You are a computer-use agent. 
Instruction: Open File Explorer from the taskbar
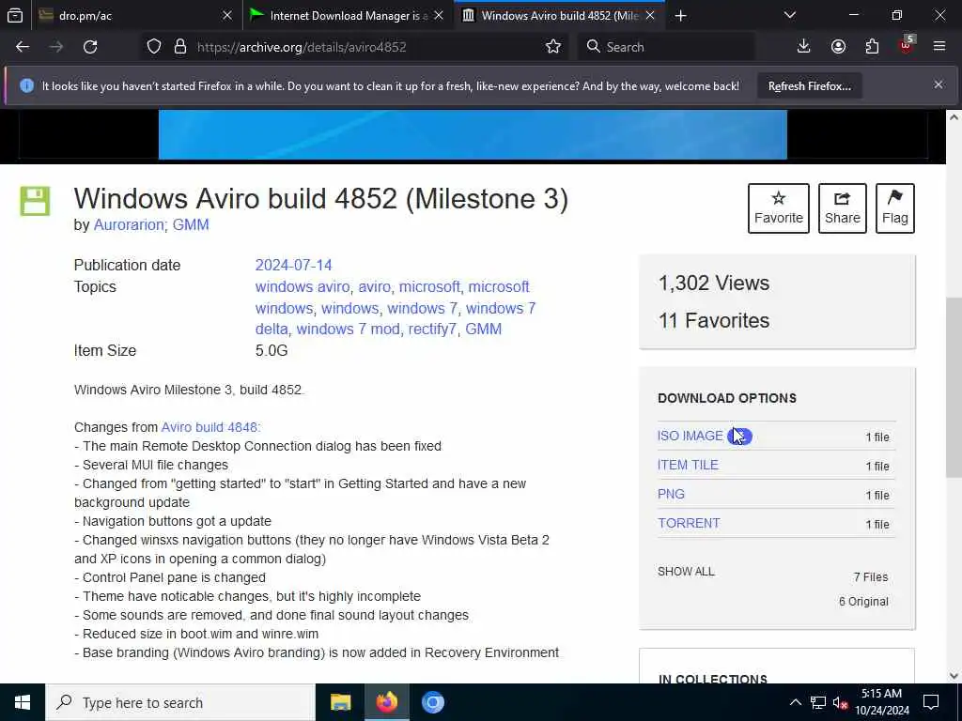[340, 702]
